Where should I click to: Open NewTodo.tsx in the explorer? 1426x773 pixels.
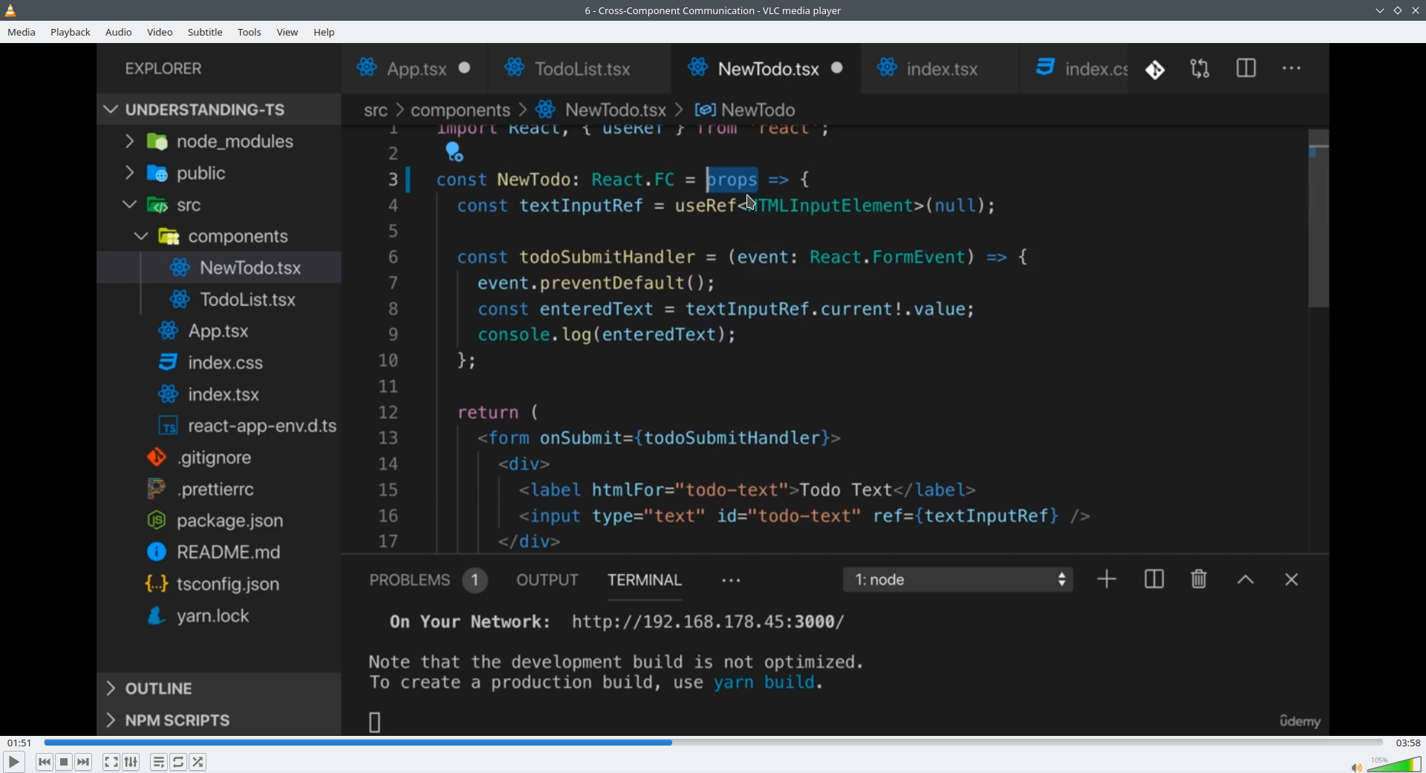218,268
